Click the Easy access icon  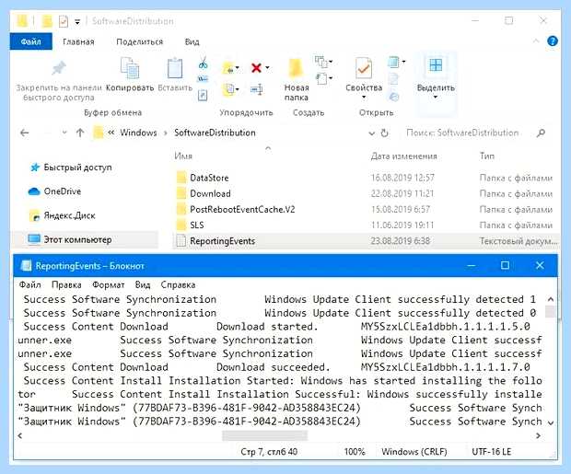coord(320,78)
